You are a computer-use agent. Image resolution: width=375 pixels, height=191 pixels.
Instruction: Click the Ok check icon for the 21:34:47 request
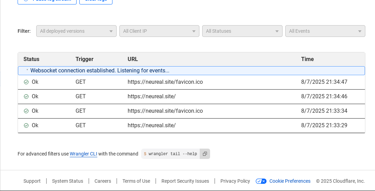pos(26,82)
